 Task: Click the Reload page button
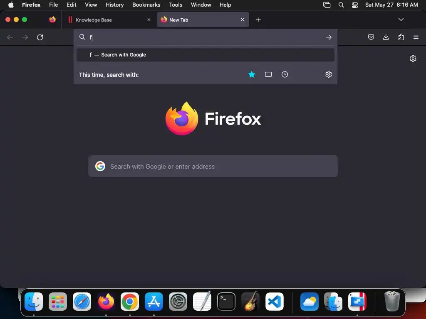click(x=40, y=37)
